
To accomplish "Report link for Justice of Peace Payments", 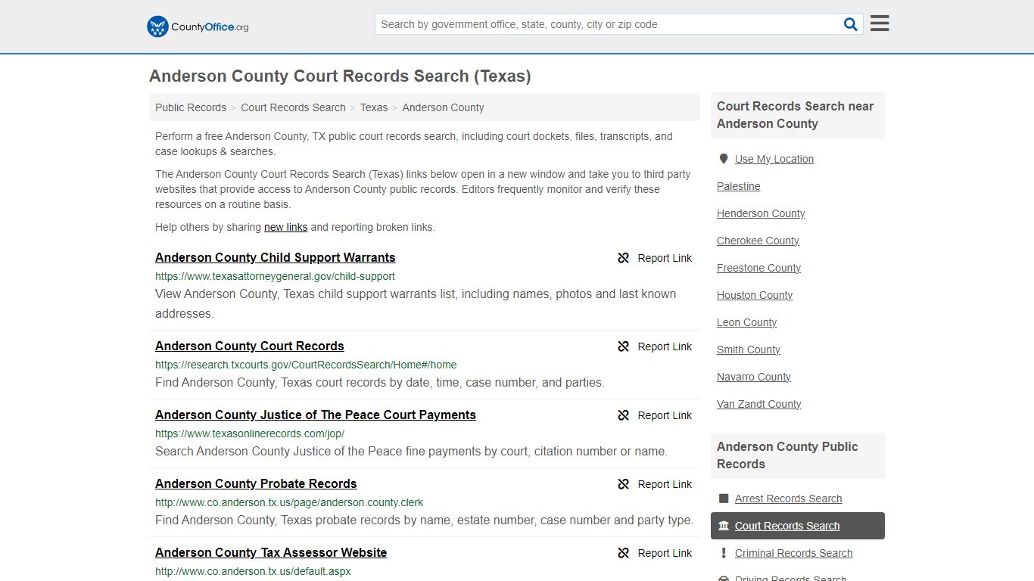I will pos(655,415).
